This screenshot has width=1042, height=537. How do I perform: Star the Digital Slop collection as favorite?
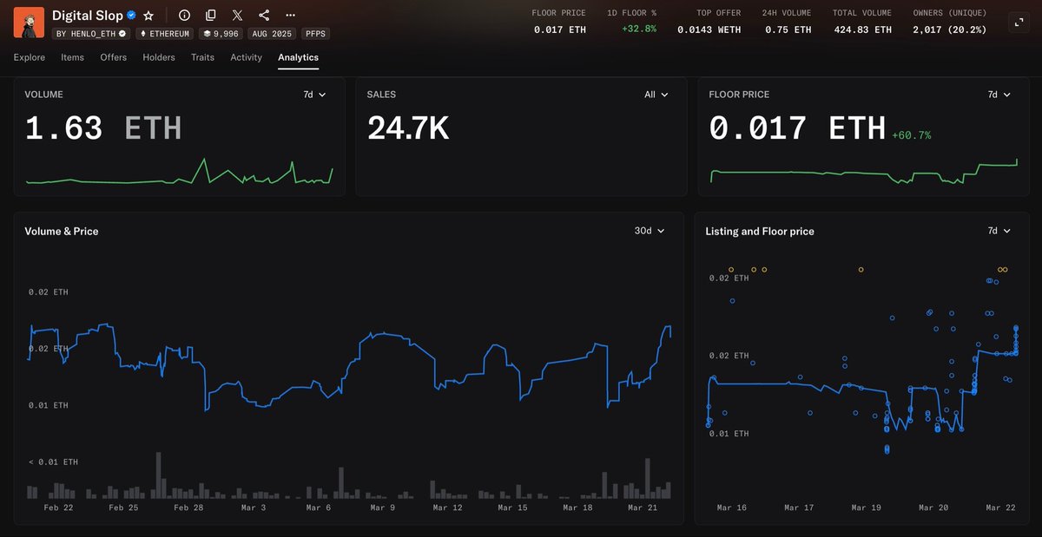[148, 16]
